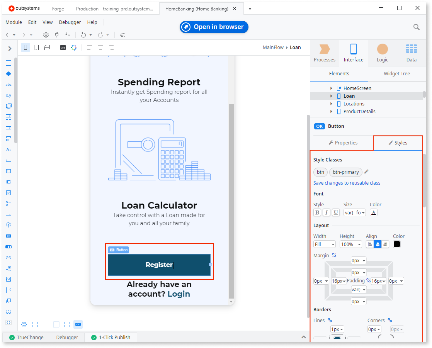The width and height of the screenshot is (432, 348).
Task: Toggle italic font style
Action: [327, 212]
